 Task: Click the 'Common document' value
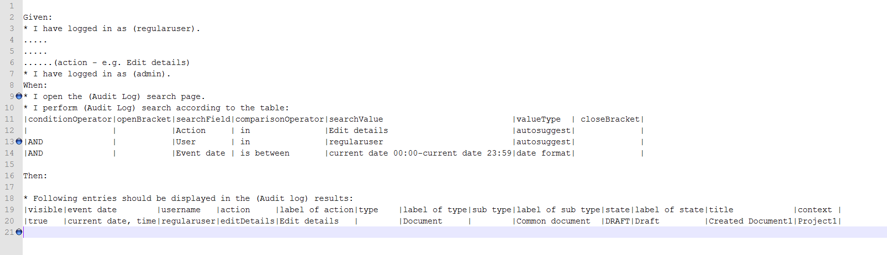coord(554,221)
